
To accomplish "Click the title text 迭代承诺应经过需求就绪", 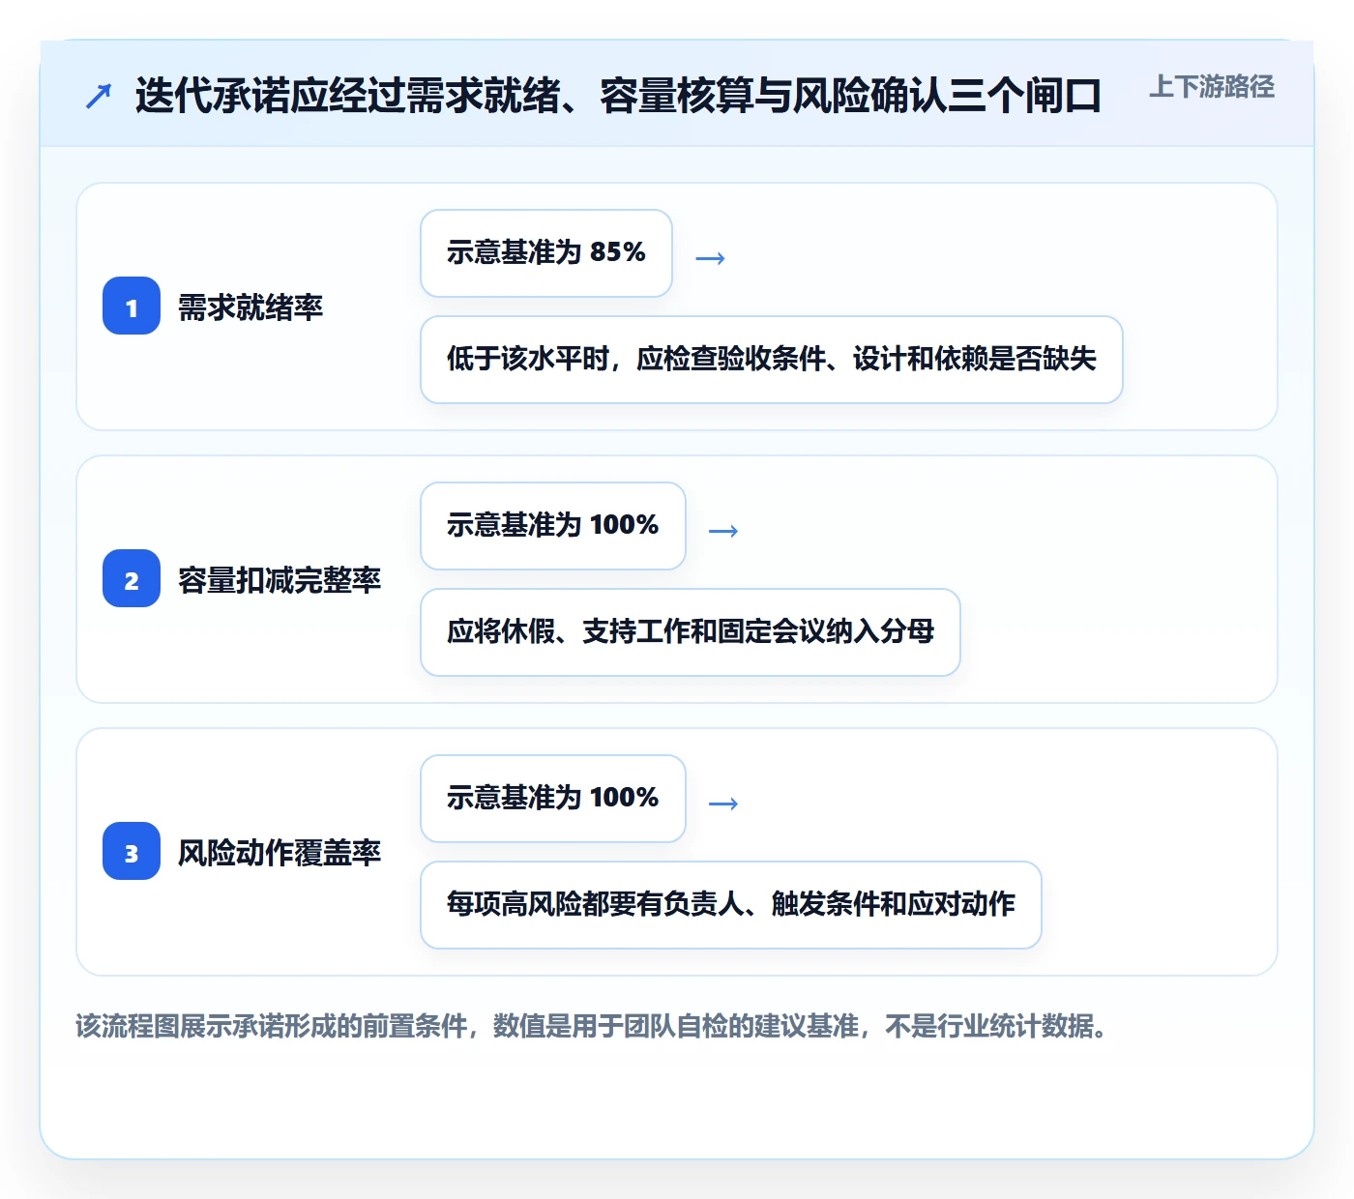I will [618, 96].
